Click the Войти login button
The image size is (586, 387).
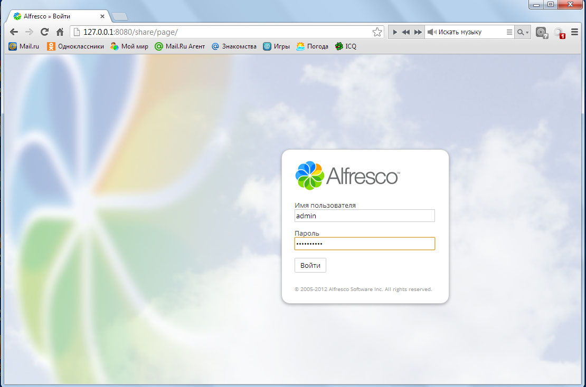click(x=310, y=265)
